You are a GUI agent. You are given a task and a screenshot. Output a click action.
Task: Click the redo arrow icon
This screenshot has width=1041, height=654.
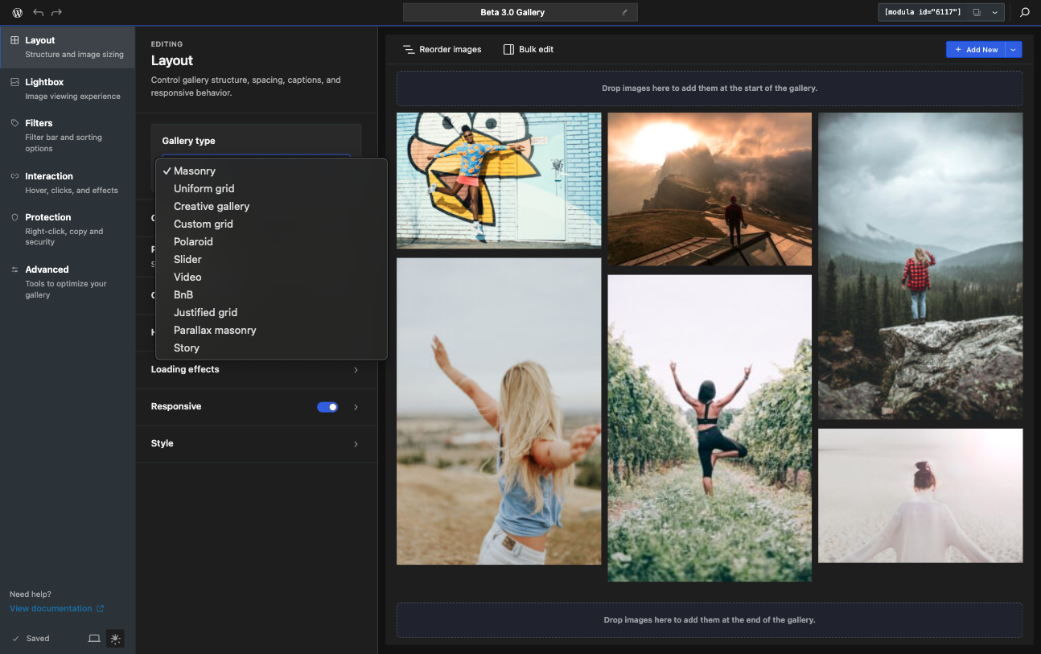[57, 12]
